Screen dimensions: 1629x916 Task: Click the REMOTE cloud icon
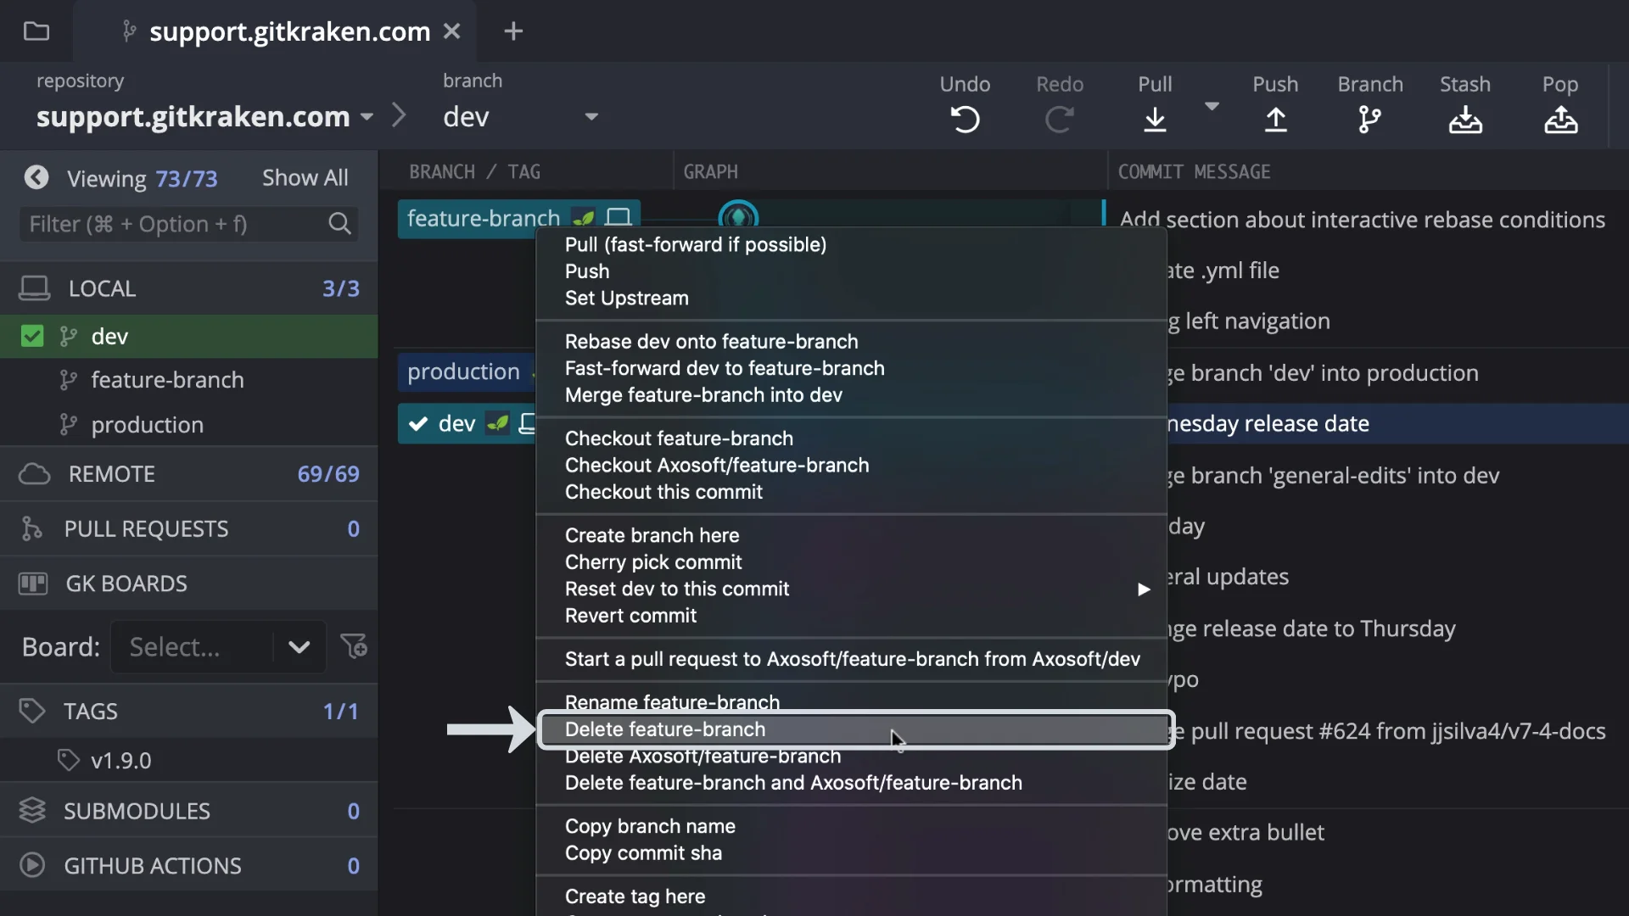(35, 473)
